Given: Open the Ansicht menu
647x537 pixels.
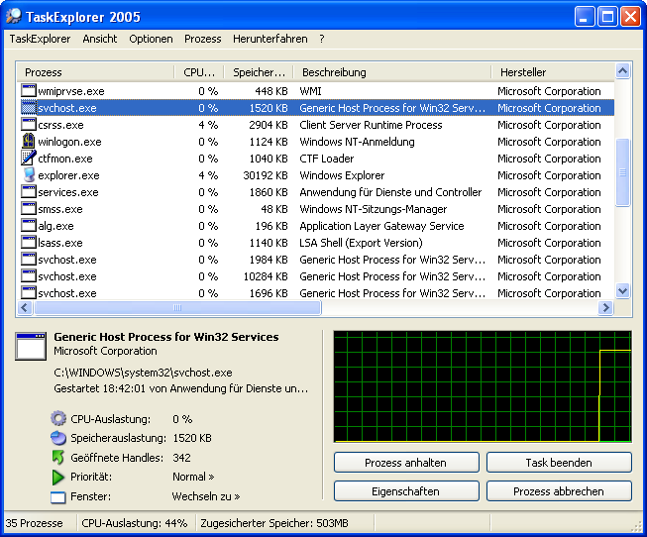Looking at the screenshot, I should pos(100,39).
